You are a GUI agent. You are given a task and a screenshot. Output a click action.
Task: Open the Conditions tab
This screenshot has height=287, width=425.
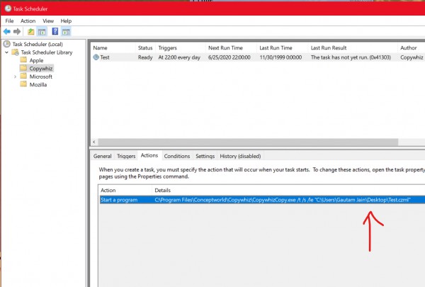pyautogui.click(x=176, y=156)
